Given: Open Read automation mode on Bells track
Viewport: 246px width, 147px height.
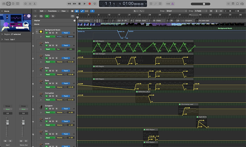Looking at the screenshot, I should 50,49.
